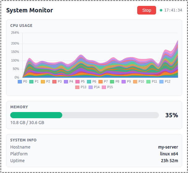
Task: Toggle P12 blue legend item
Action: tap(165, 81)
